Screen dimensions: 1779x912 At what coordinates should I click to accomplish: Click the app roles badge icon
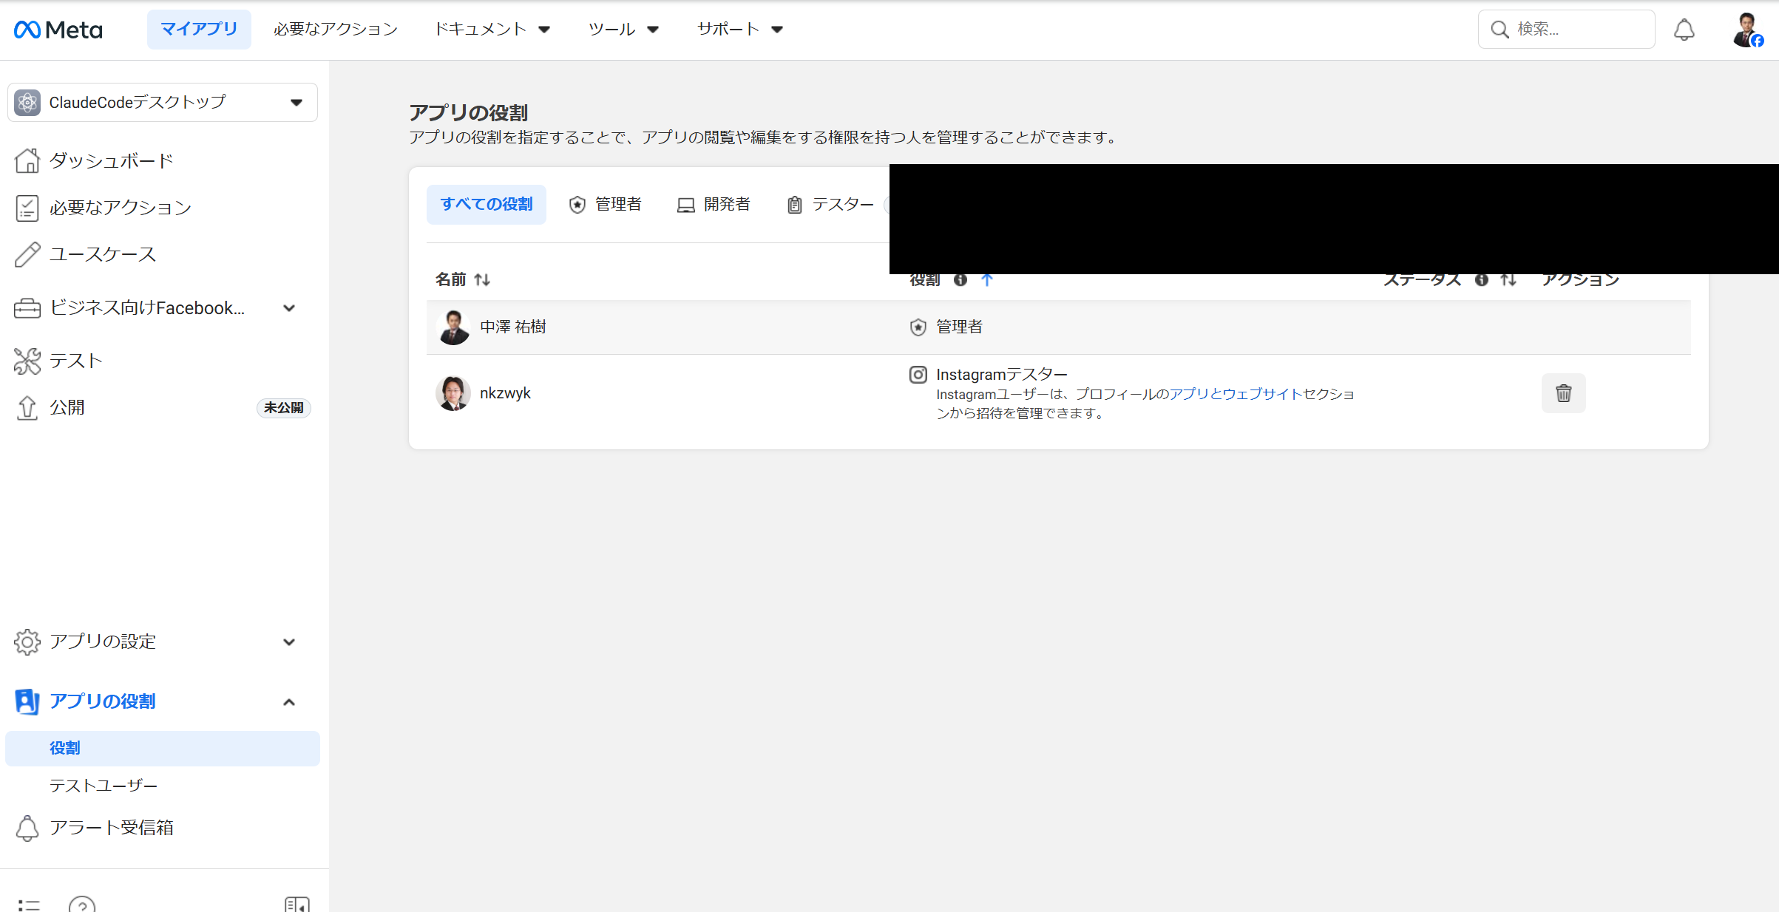point(27,701)
